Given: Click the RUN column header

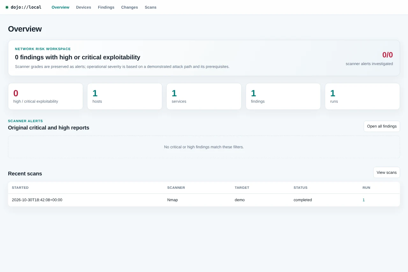Looking at the screenshot, I should click(x=366, y=188).
